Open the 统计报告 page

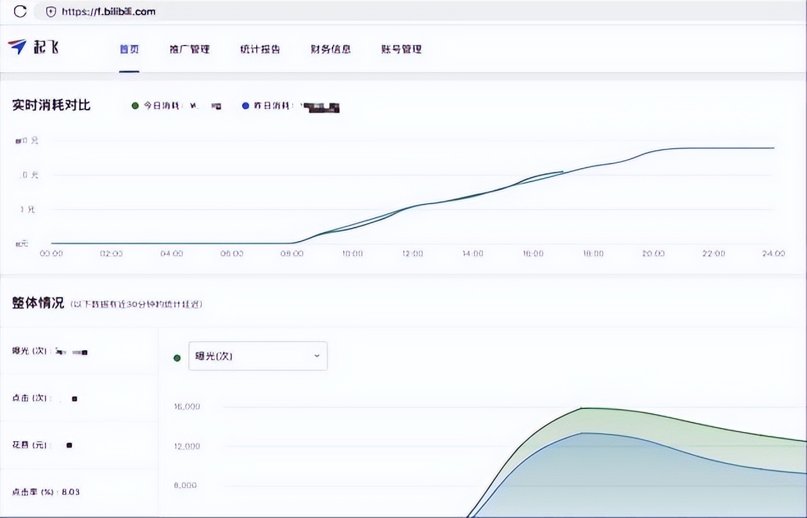pyautogui.click(x=259, y=49)
